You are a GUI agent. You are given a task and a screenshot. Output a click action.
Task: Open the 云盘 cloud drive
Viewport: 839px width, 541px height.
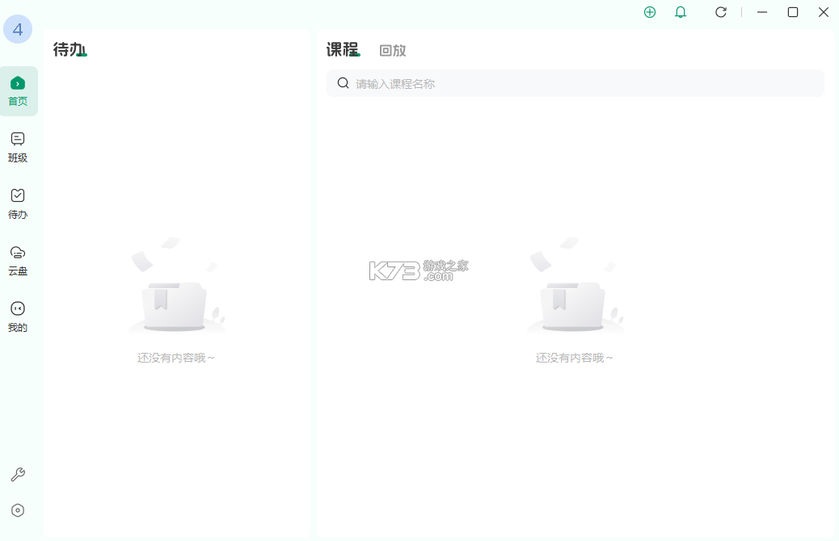click(18, 261)
